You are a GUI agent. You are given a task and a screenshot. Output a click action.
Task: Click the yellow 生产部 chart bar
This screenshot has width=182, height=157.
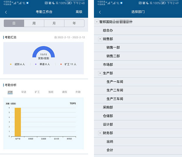[18, 122]
